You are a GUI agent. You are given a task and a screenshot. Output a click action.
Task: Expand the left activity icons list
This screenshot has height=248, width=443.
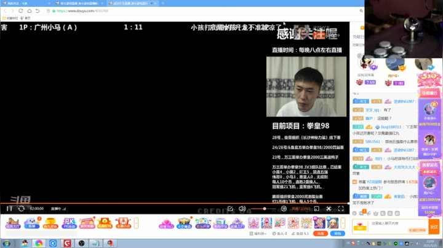(x=136, y=223)
